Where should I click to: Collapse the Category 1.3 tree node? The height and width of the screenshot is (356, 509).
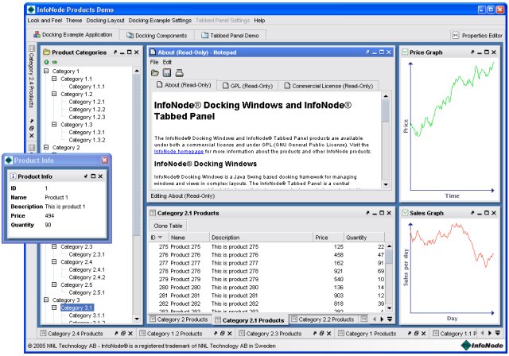coord(54,124)
